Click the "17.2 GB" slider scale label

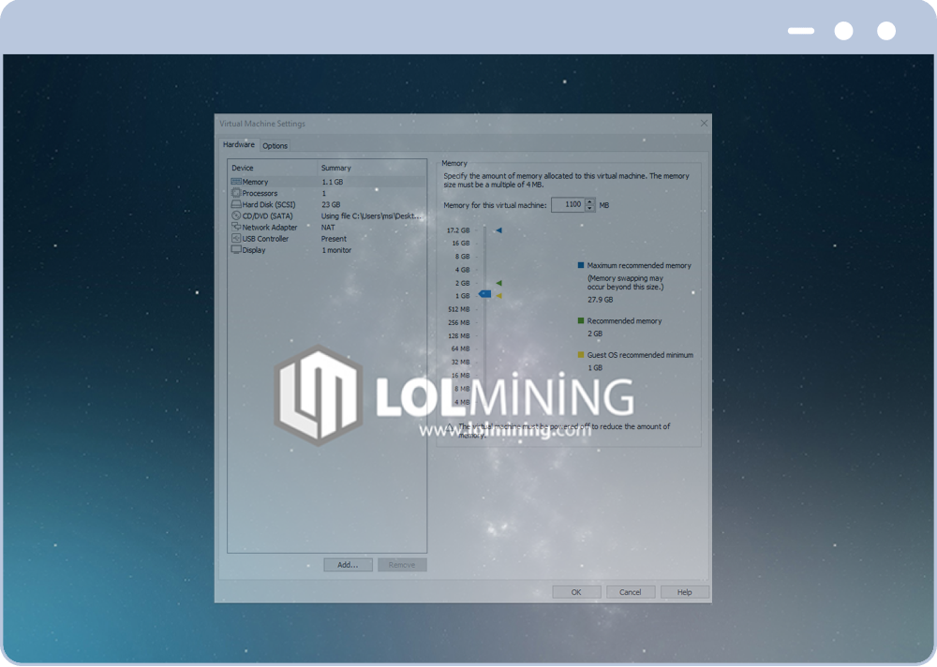(458, 230)
